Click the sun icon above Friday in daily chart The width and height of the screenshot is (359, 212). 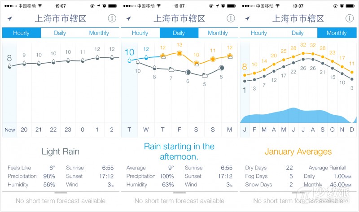(x=179, y=53)
